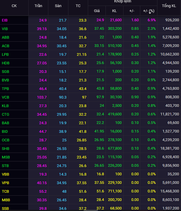This screenshot has width=181, height=211.
Task: Select OCB matched volume 278,100
Action: click(115, 140)
